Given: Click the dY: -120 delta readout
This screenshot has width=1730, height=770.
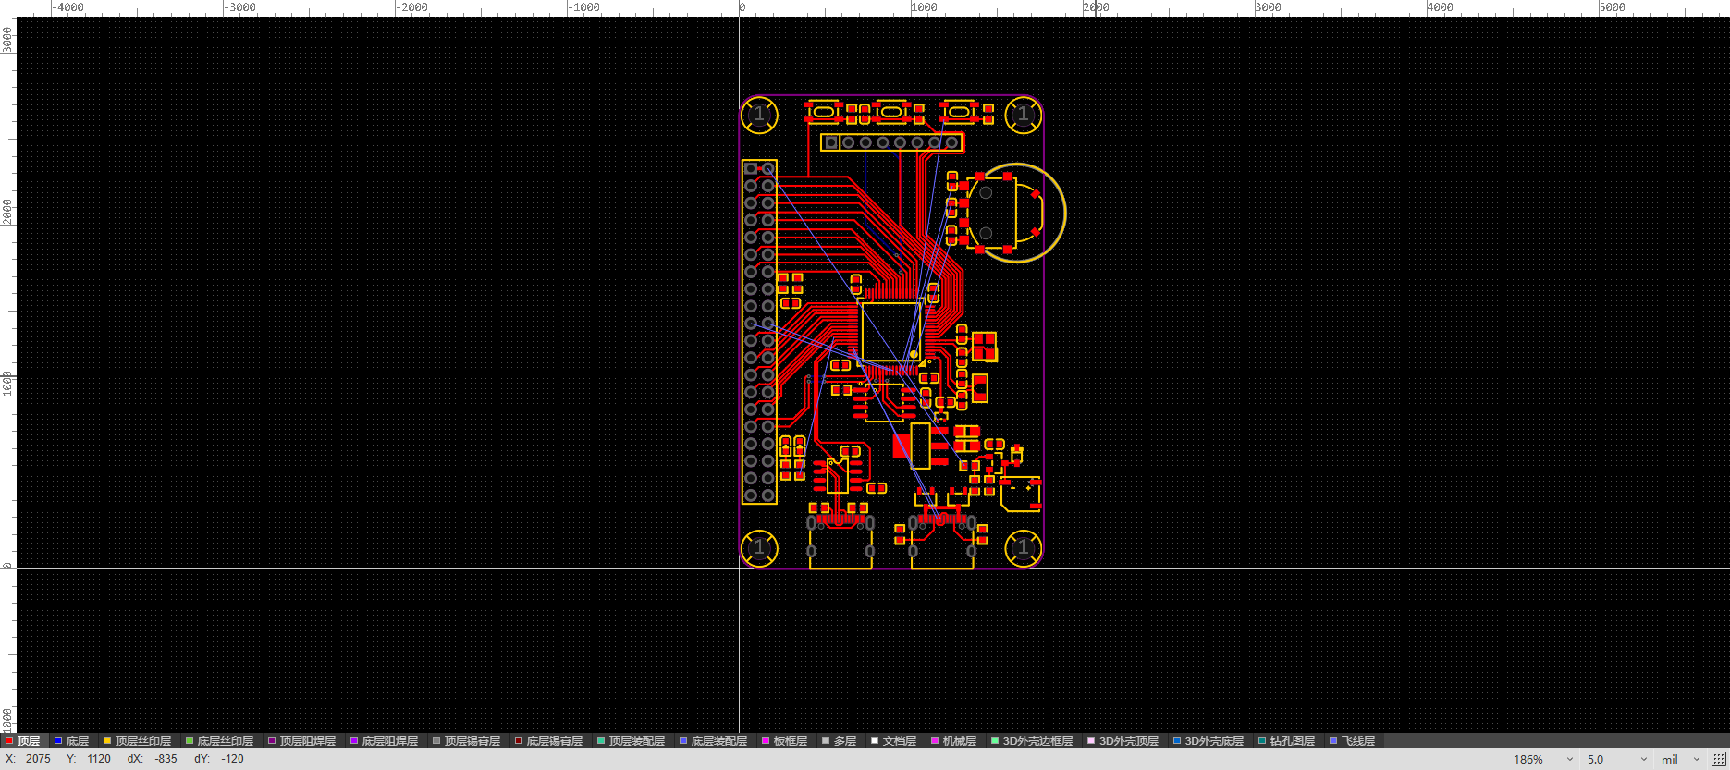Looking at the screenshot, I should click(219, 759).
